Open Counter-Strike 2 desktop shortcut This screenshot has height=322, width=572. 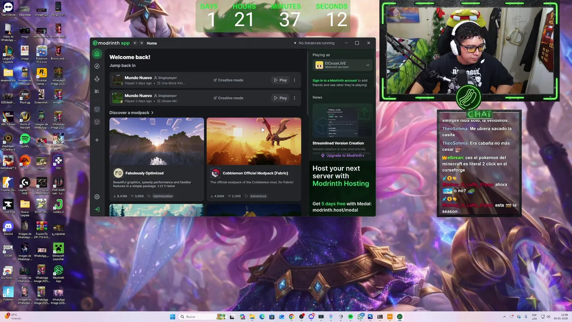tap(8, 185)
